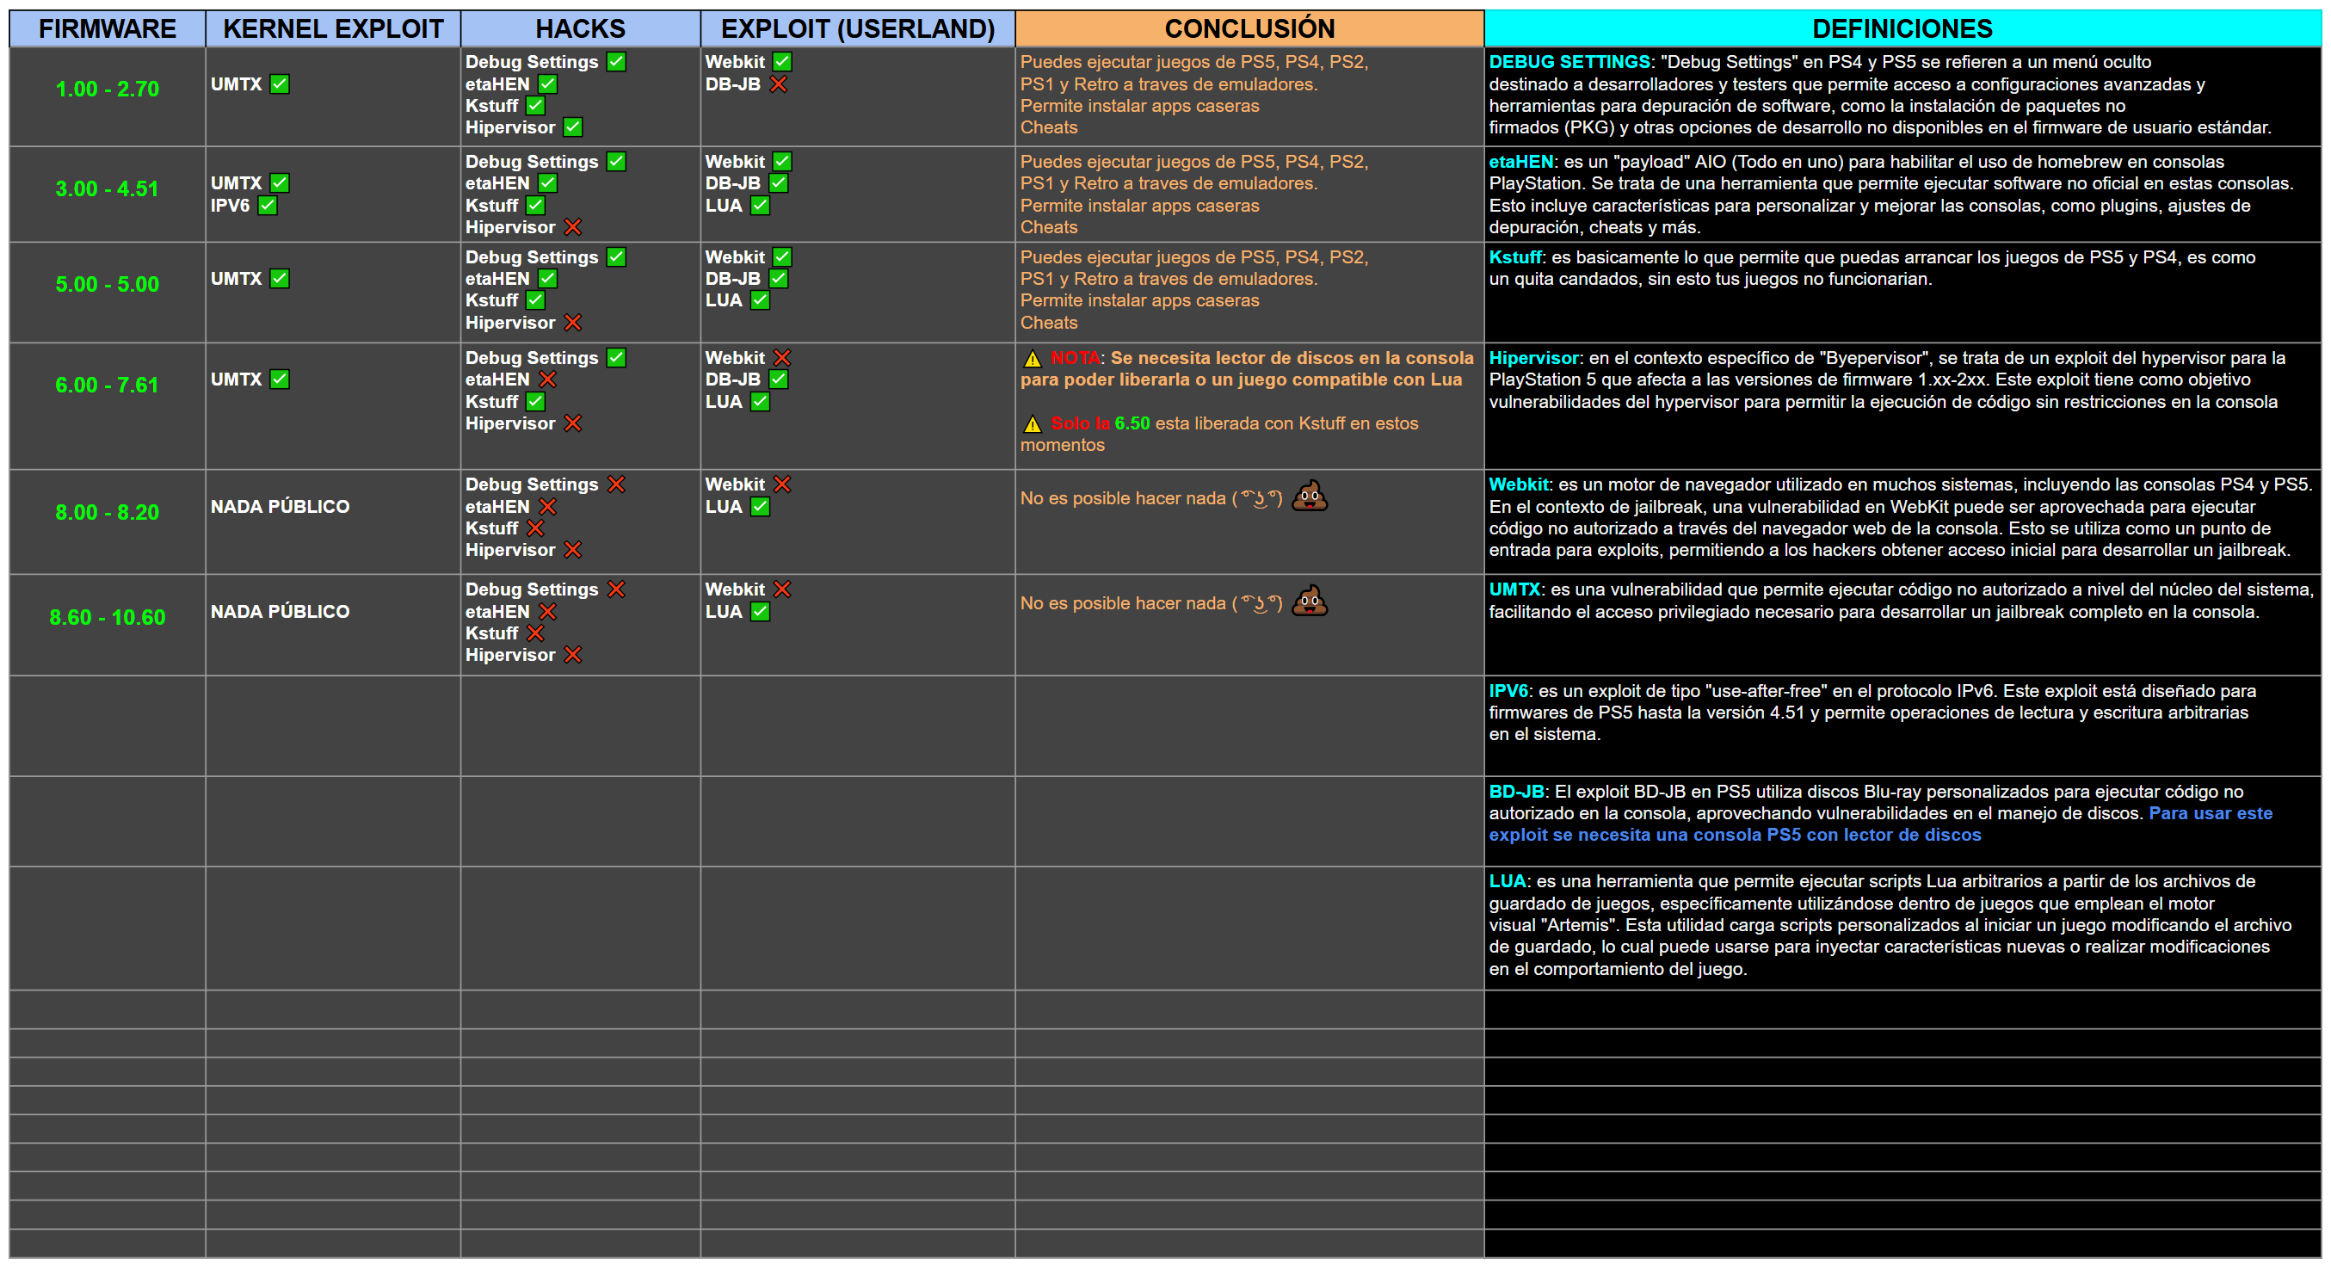Click the red X beside etaHEN in row 6.00 - 7.61

point(547,380)
